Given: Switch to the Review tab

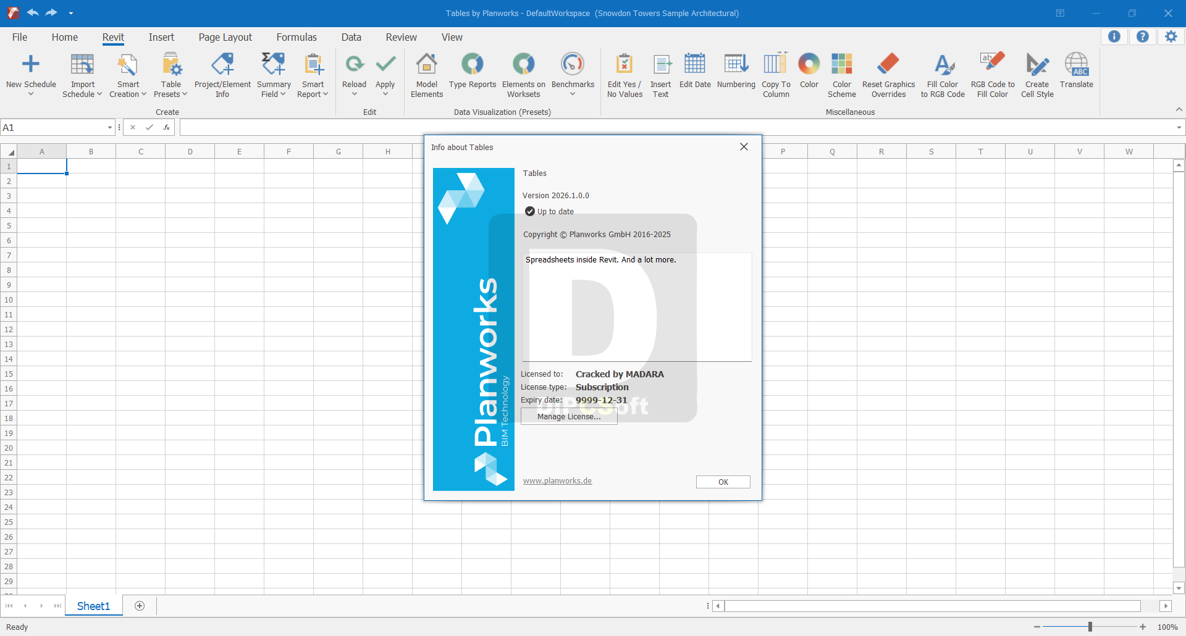Looking at the screenshot, I should click(x=402, y=37).
